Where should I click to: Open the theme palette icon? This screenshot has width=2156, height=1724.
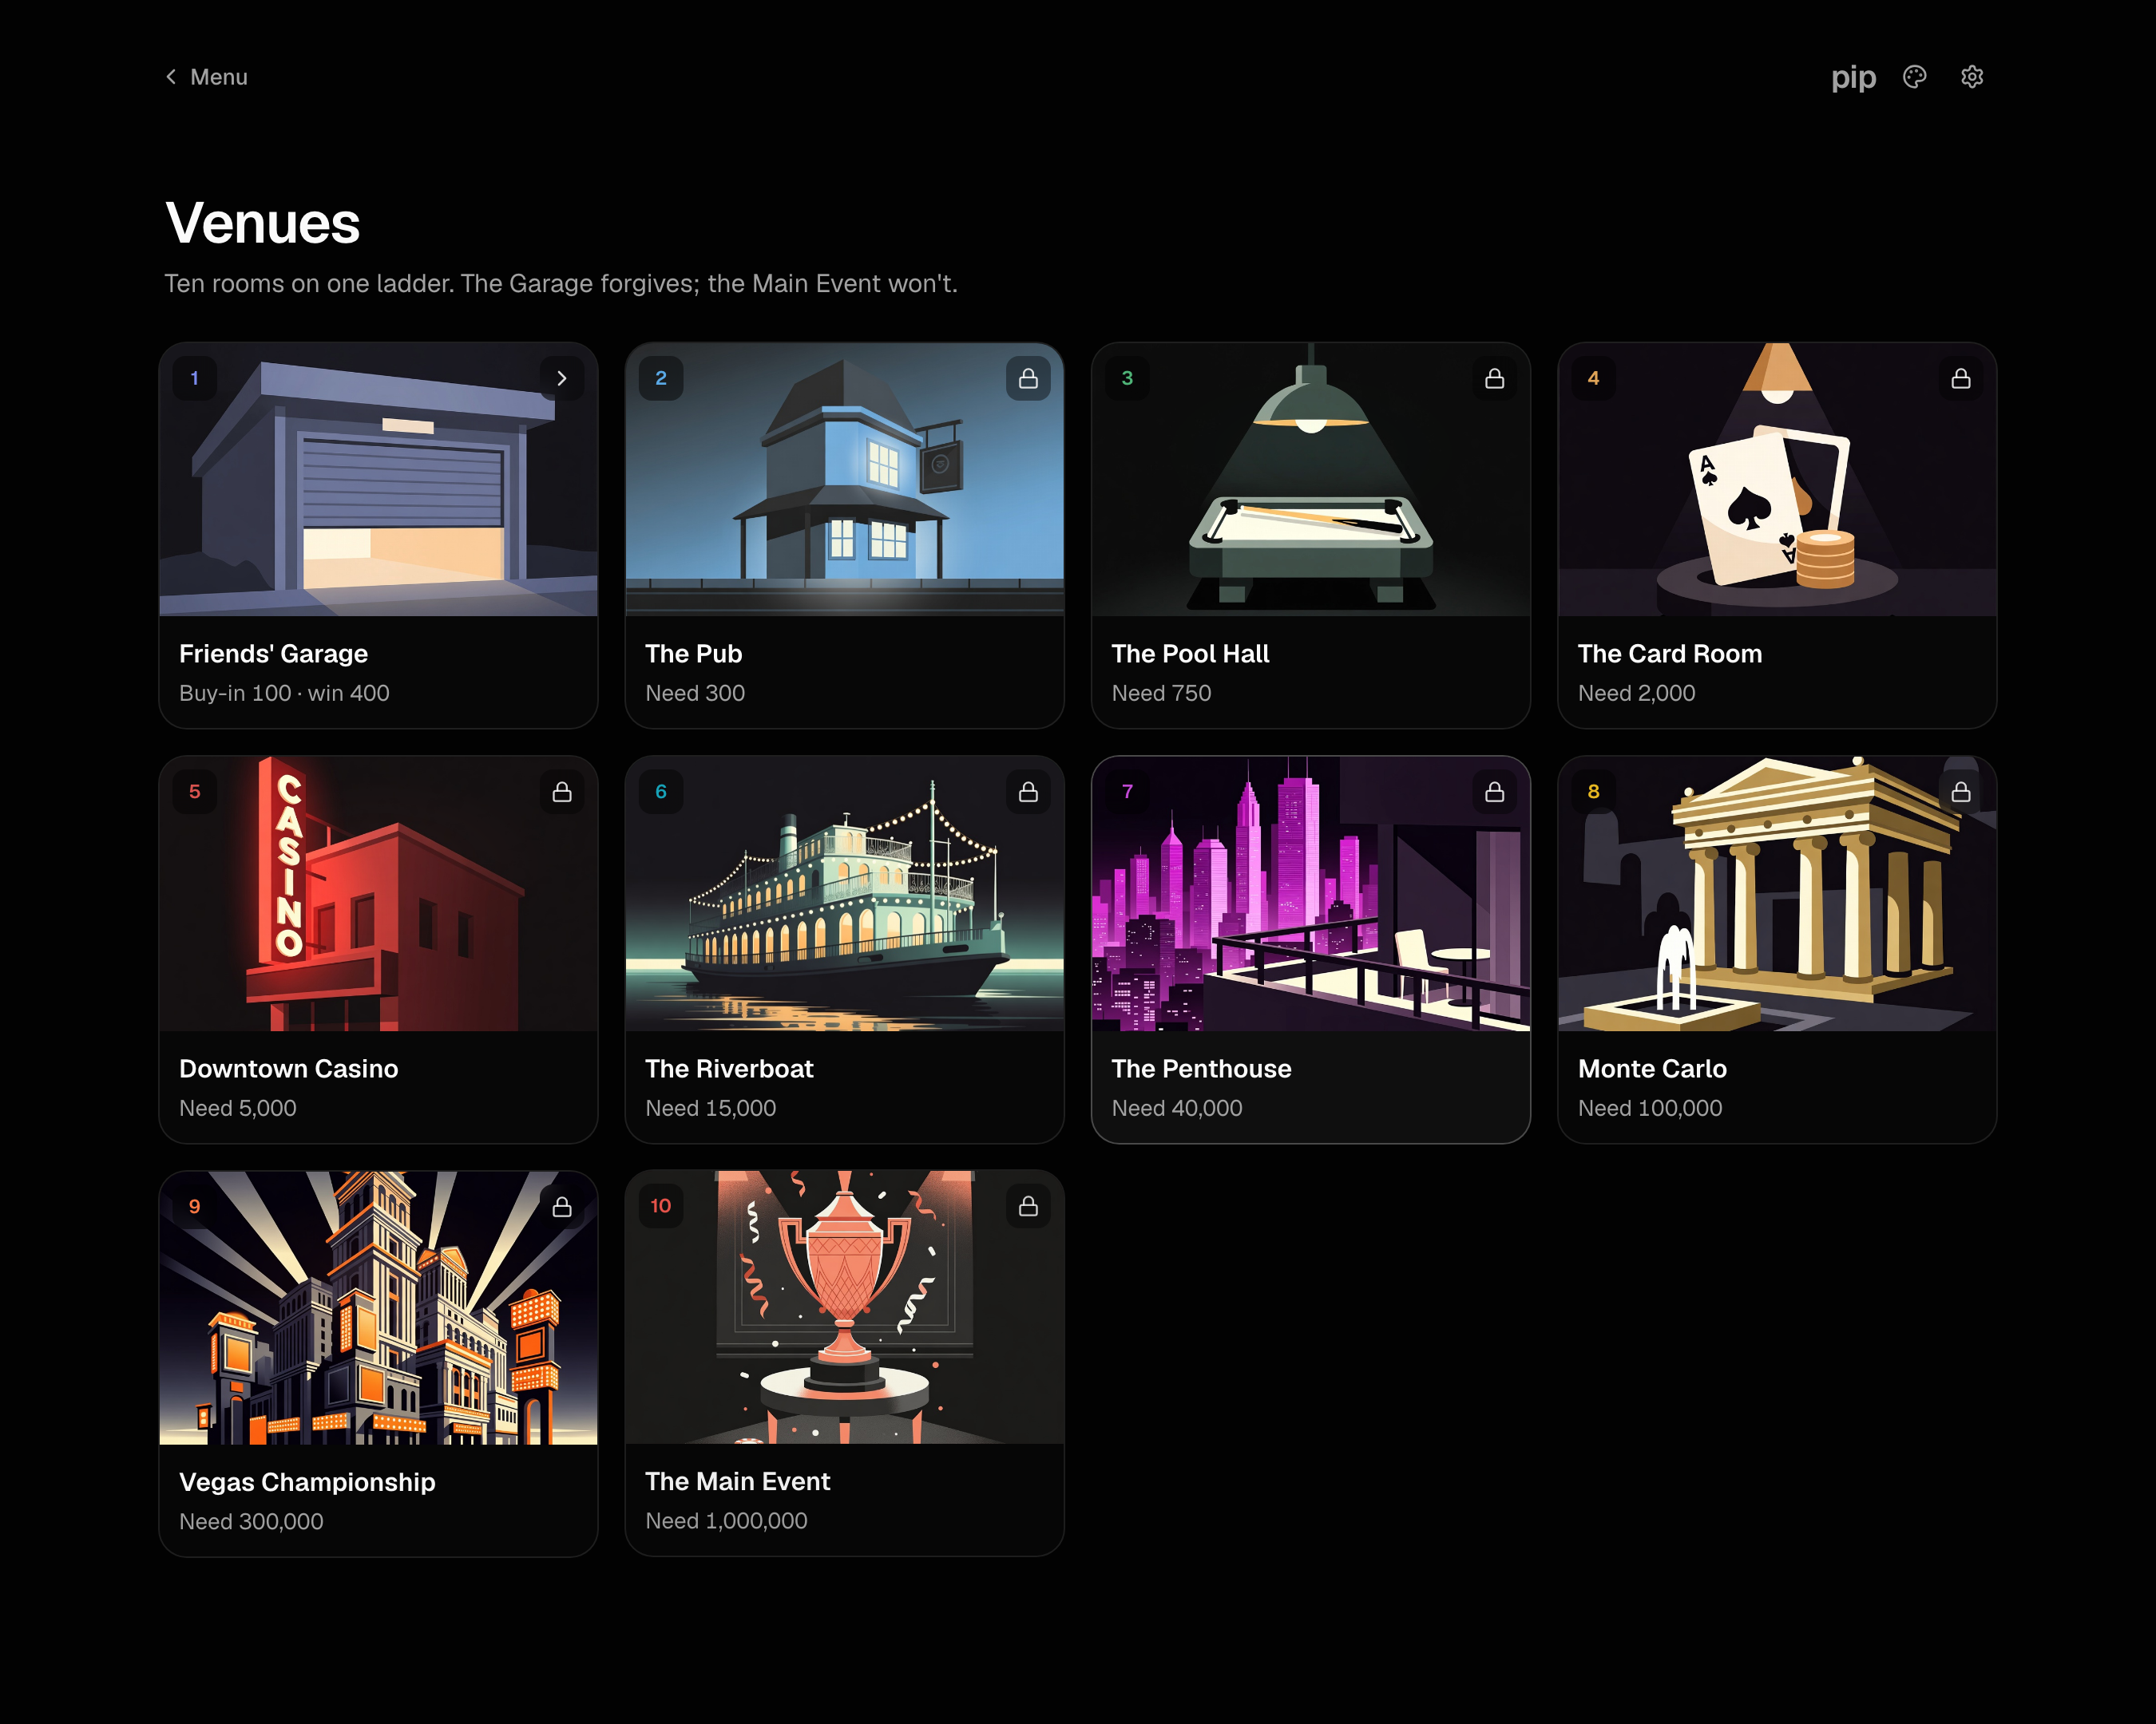tap(1914, 77)
